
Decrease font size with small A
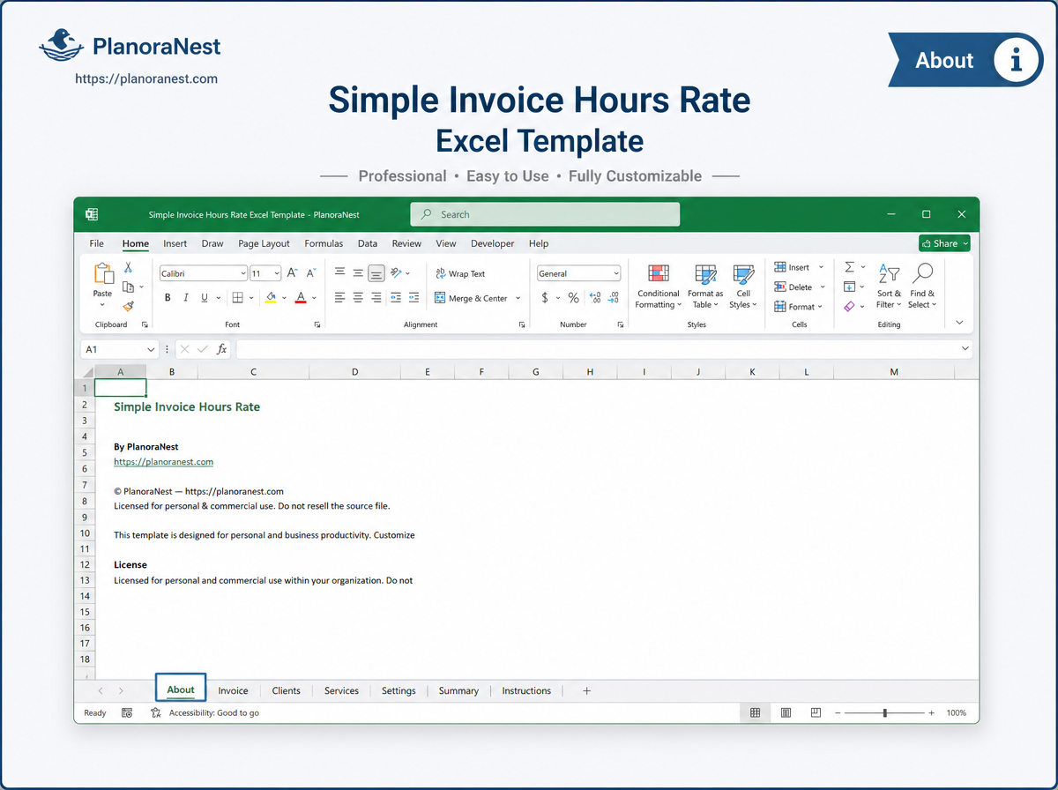tap(311, 273)
